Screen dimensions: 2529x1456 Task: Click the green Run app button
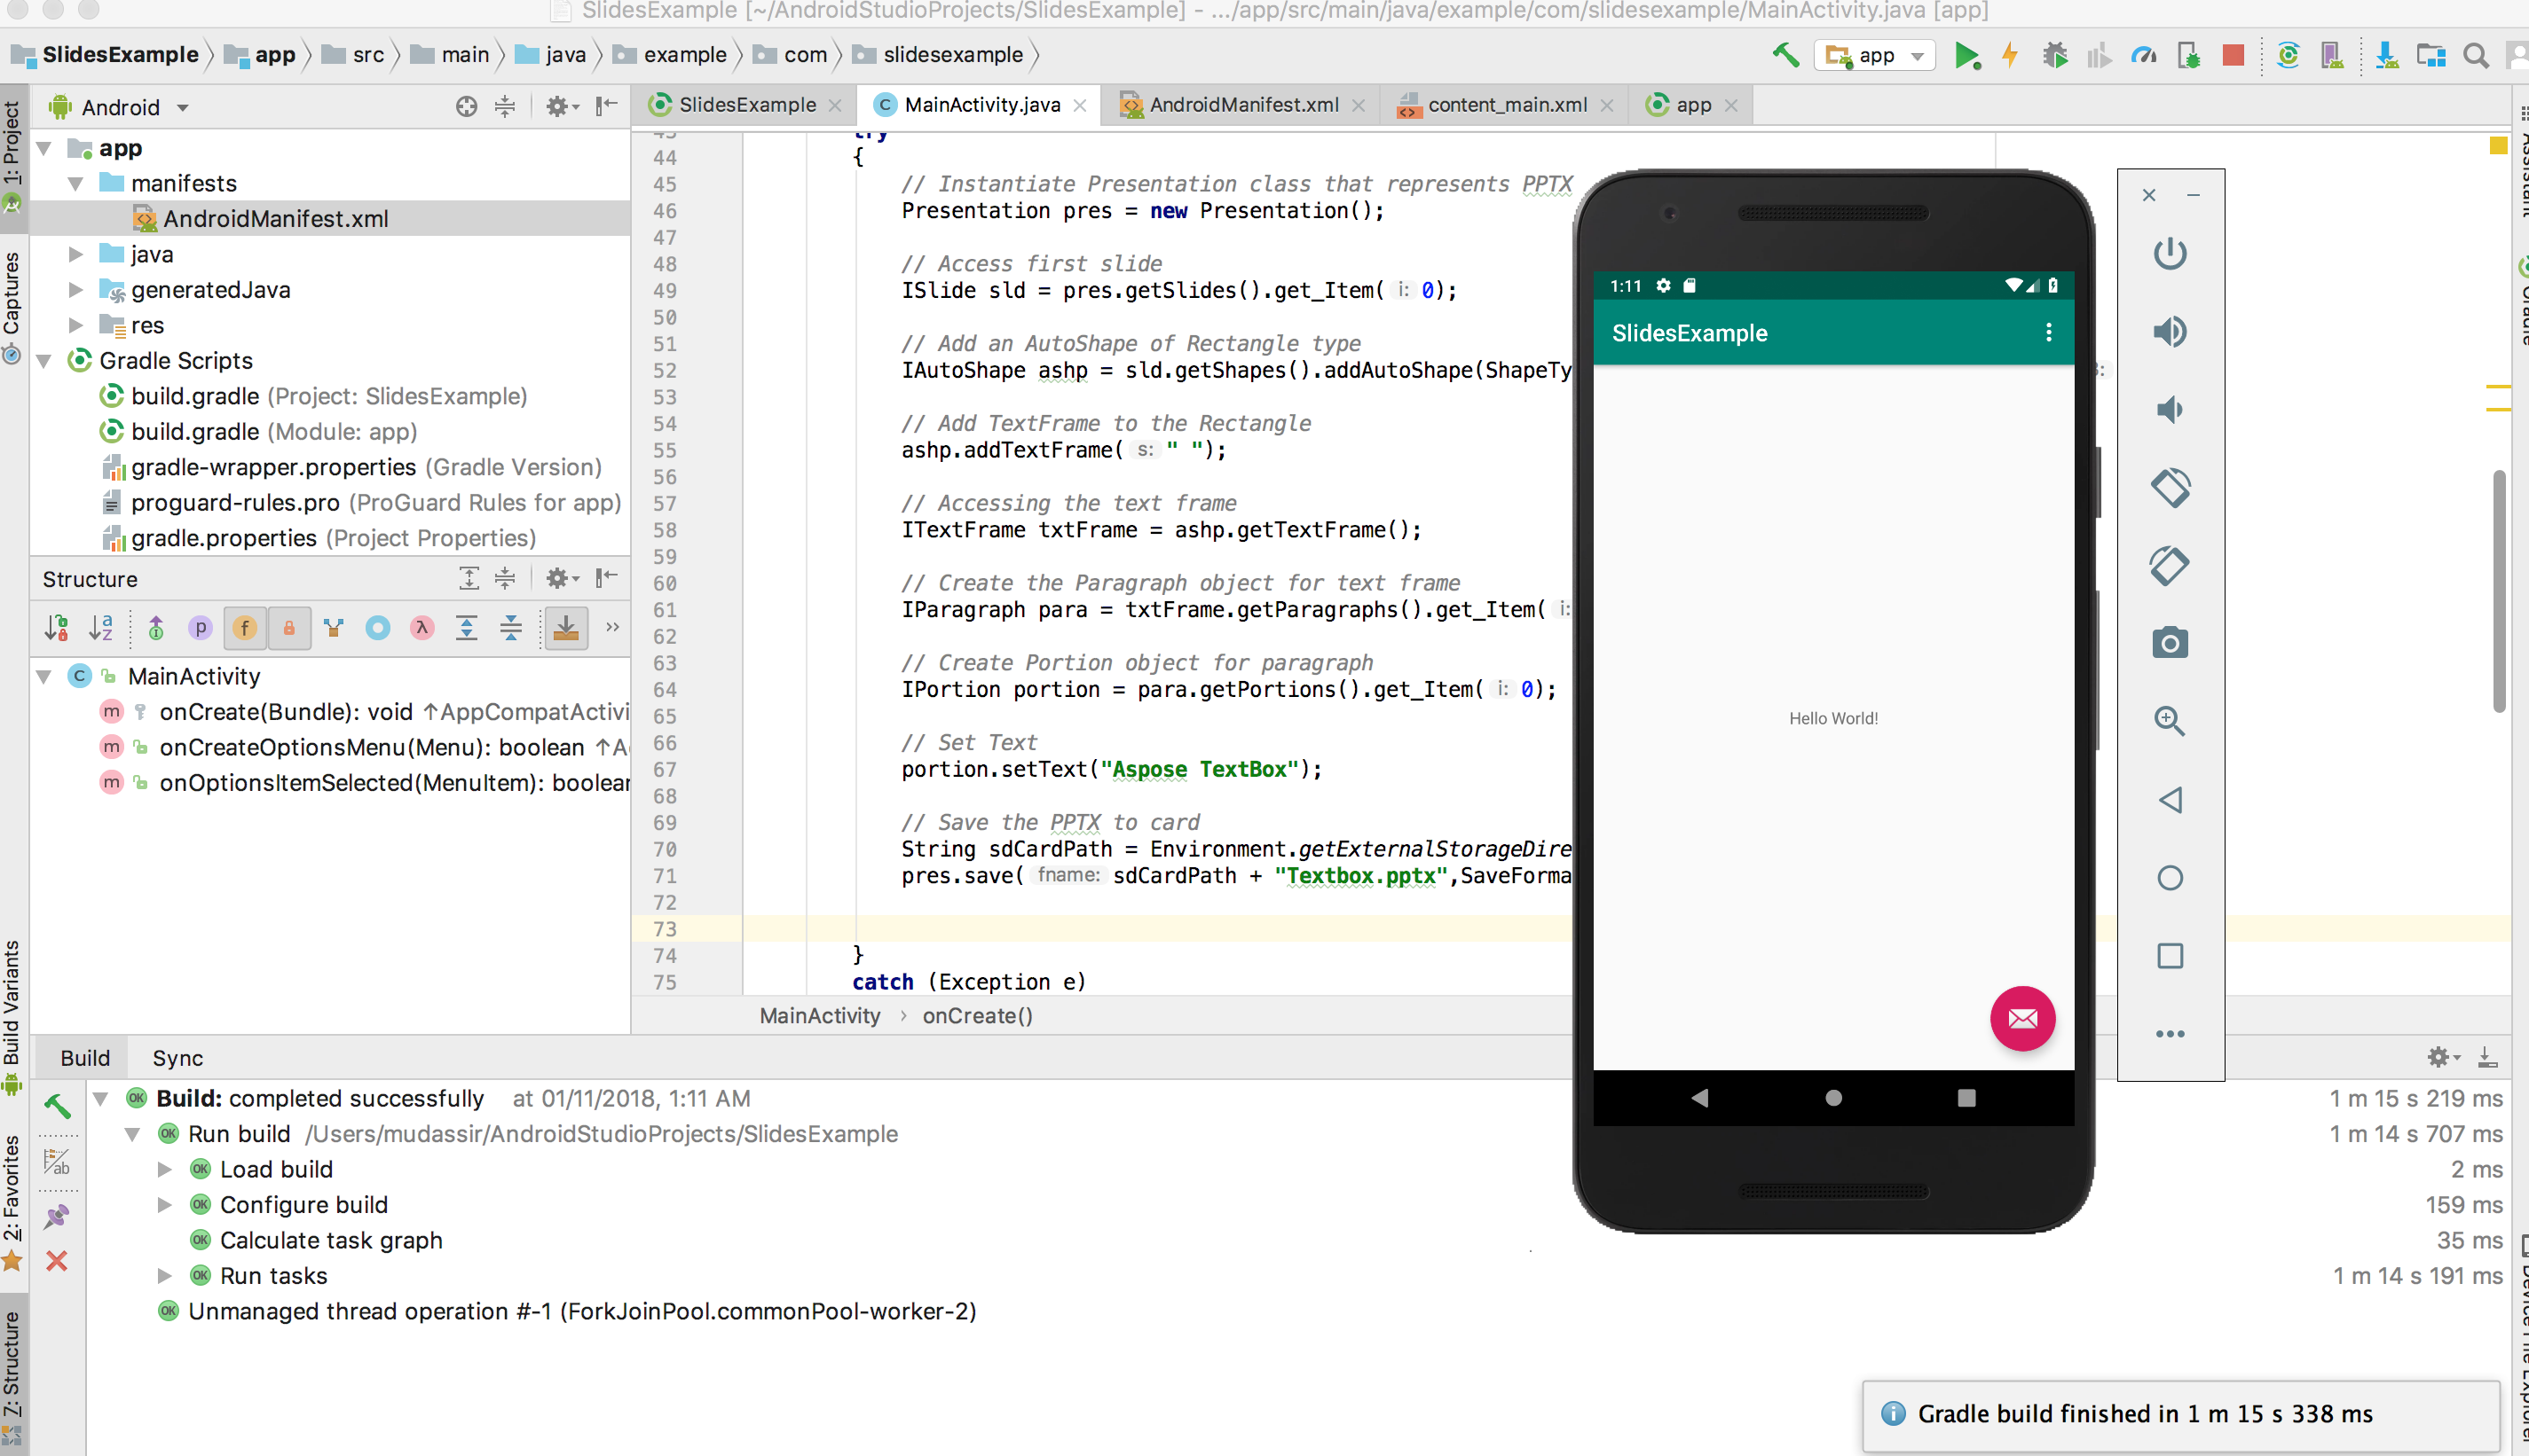click(x=1966, y=55)
